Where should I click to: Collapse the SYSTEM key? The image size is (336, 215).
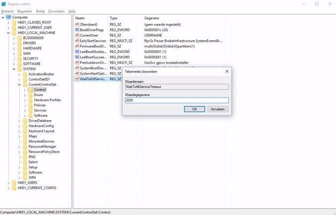(14, 69)
